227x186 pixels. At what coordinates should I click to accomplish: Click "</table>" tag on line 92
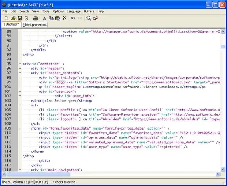pos(38,50)
